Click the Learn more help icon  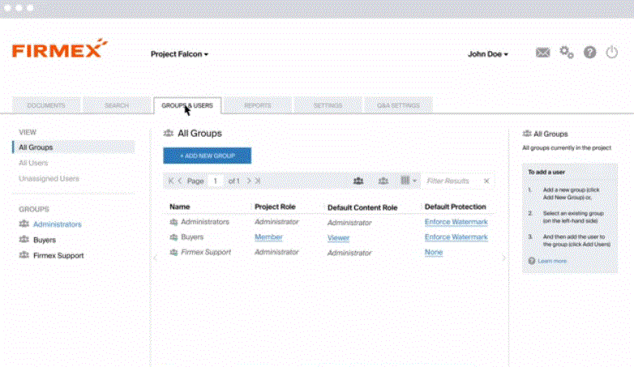(x=532, y=261)
